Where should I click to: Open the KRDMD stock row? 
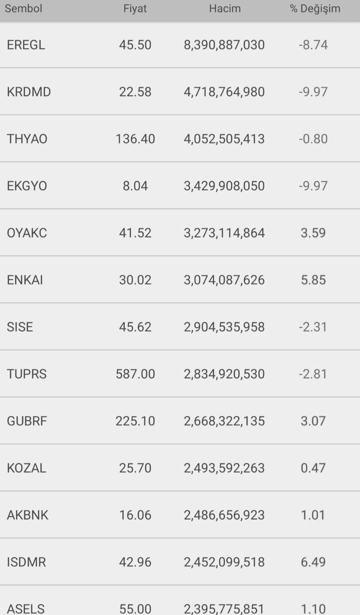tap(180, 92)
